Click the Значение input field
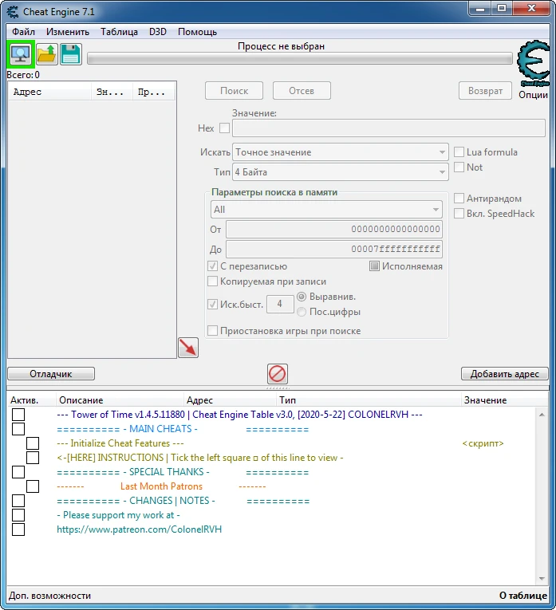Viewport: 556px width, 610px height. tap(388, 128)
